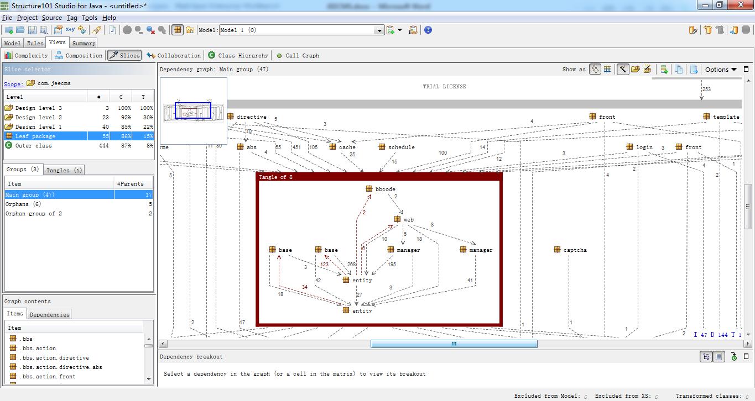Screen dimensions: 755x401
Task: Toggle show as dependency graph view
Action: [x=595, y=70]
